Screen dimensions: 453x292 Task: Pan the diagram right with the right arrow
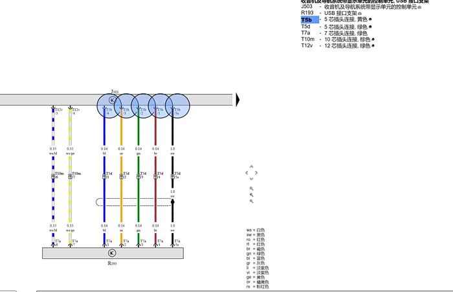[x=256, y=173]
